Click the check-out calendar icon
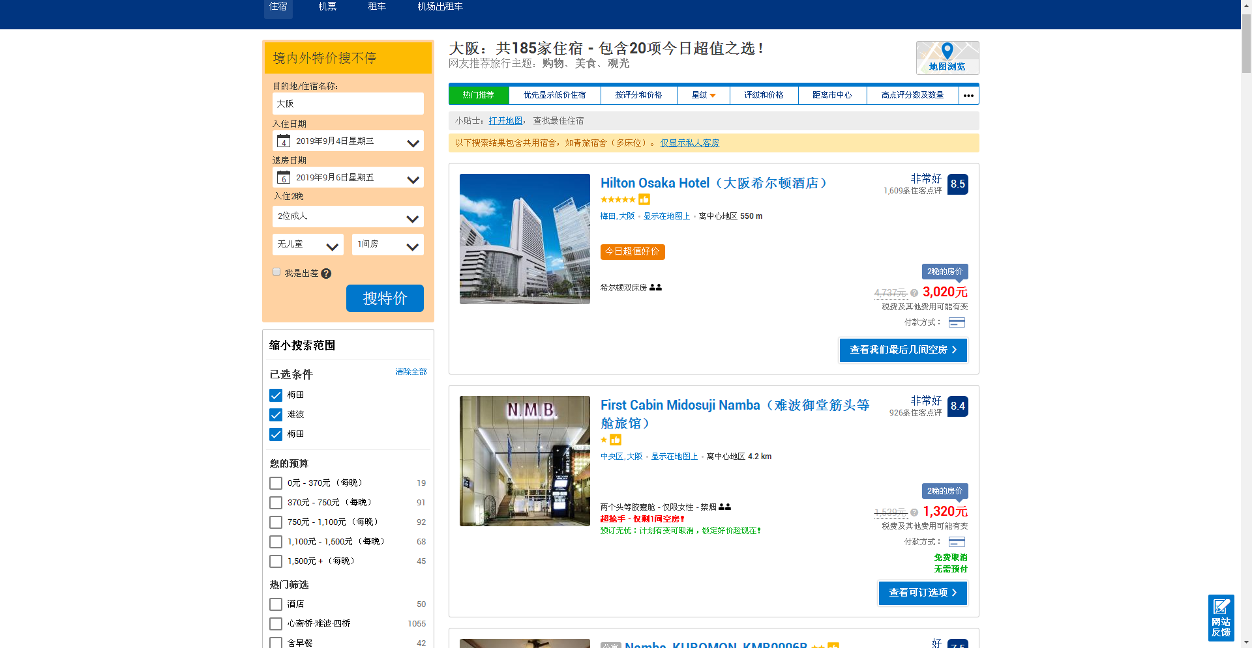The image size is (1252, 648). click(x=284, y=177)
